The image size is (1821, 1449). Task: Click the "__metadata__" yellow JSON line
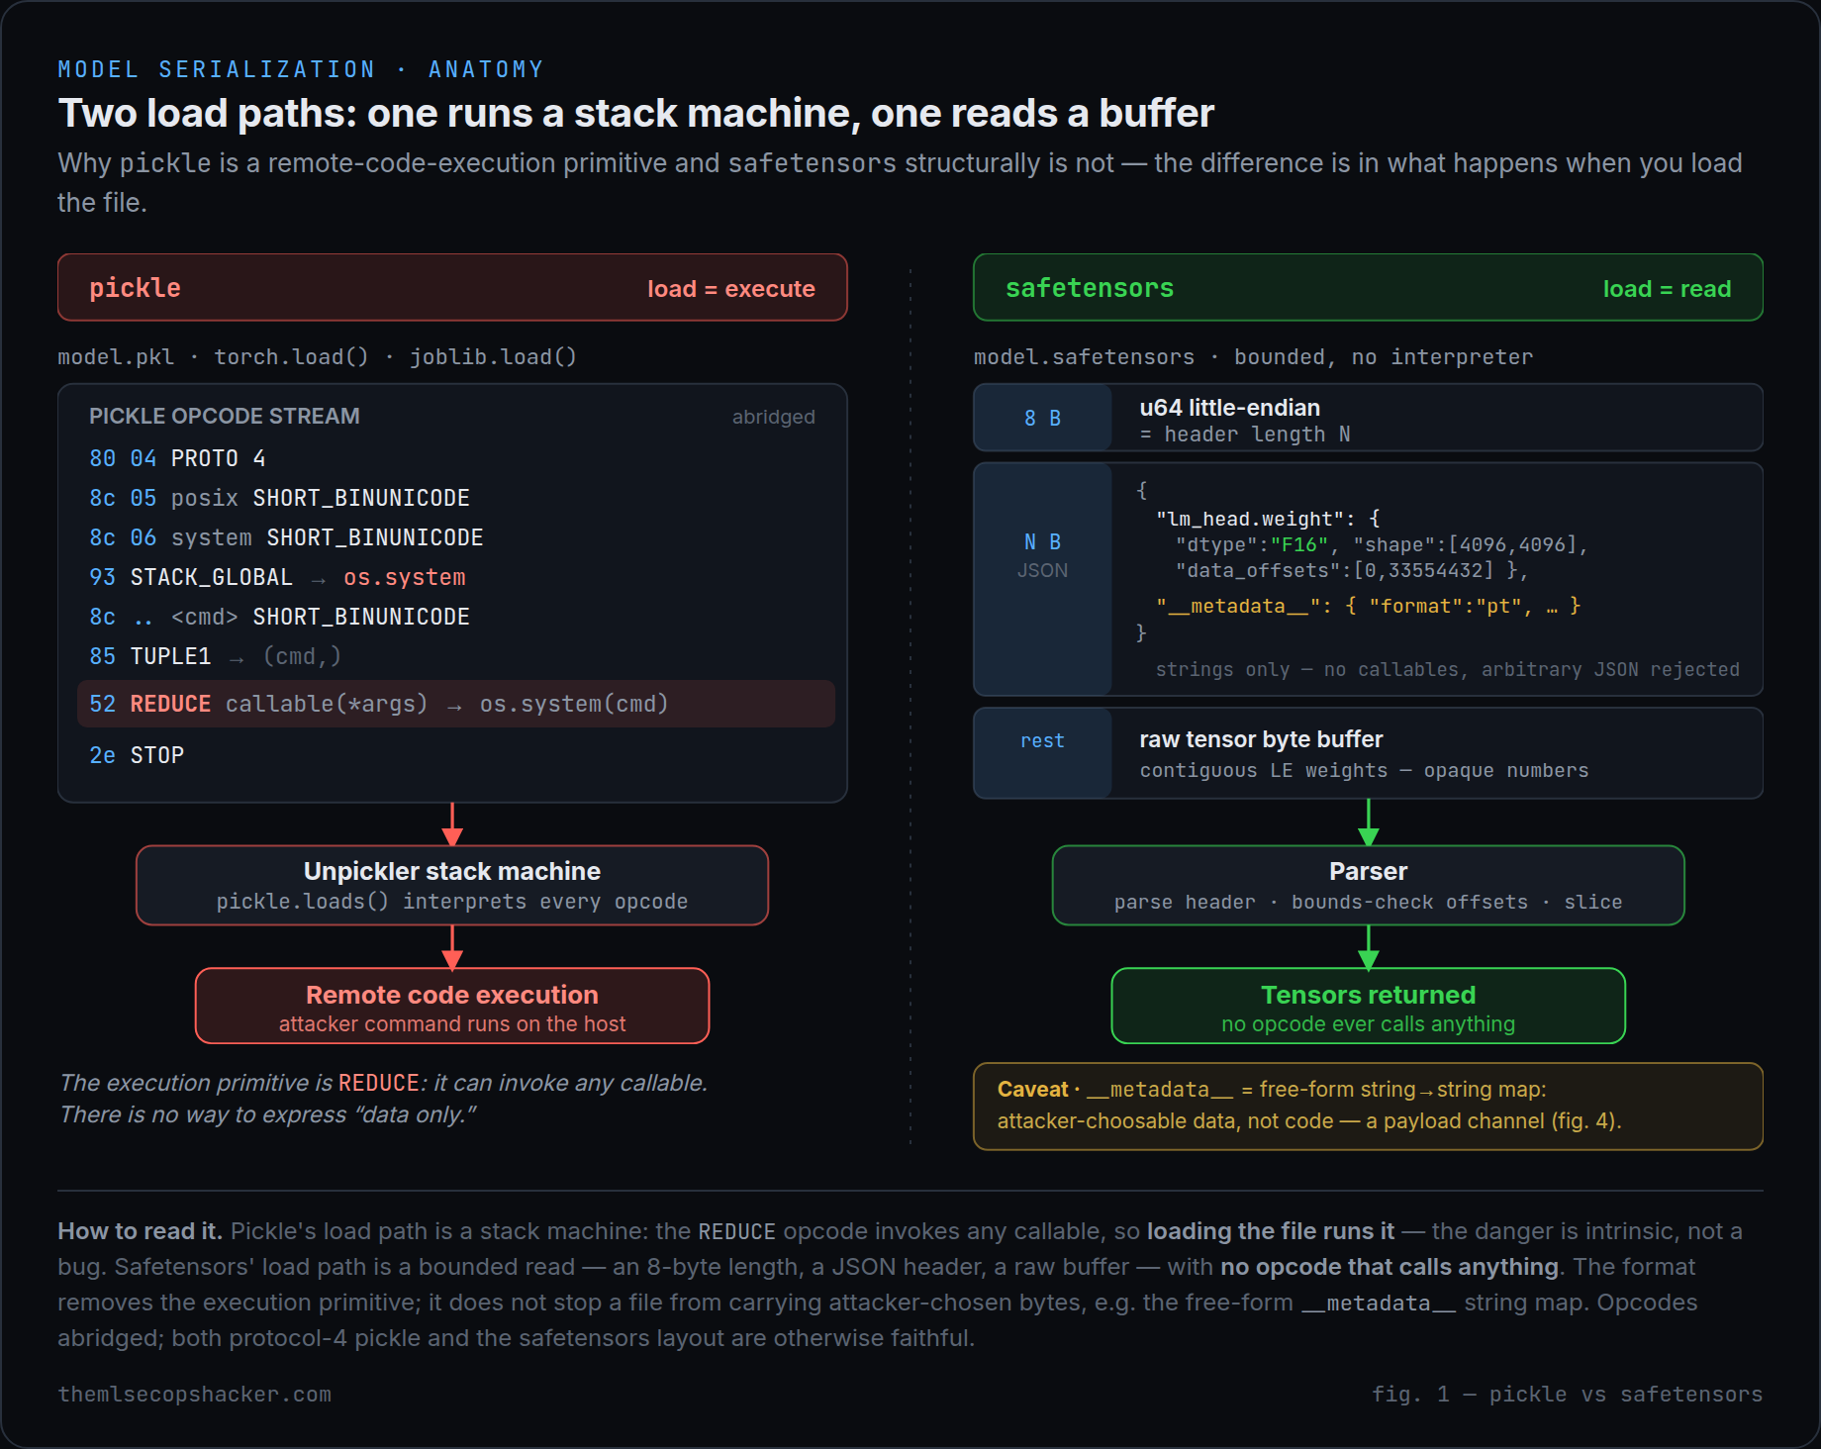tap(1368, 606)
